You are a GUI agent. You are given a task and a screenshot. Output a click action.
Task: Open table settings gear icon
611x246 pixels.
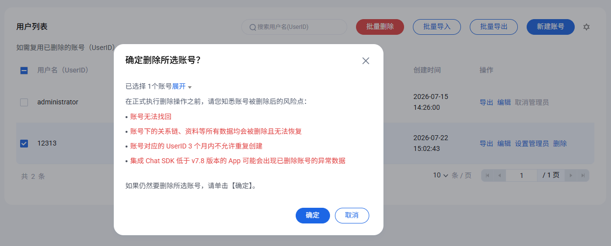tap(586, 27)
